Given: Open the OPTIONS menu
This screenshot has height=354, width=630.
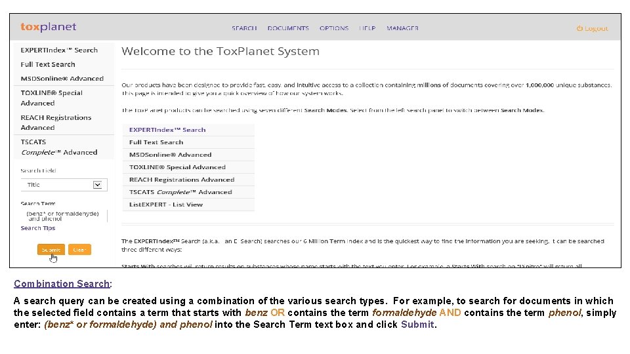Looking at the screenshot, I should point(334,28).
